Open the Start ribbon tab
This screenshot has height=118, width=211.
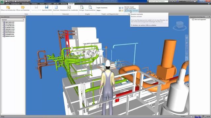7,4
